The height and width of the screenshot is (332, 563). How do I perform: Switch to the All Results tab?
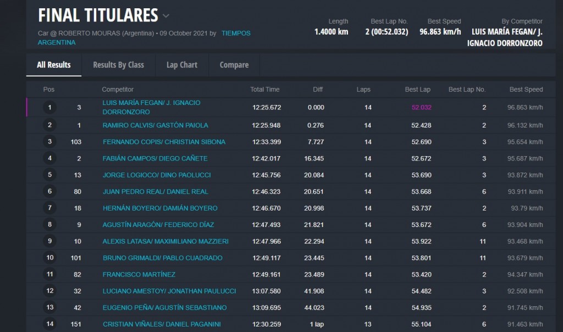[x=54, y=65]
